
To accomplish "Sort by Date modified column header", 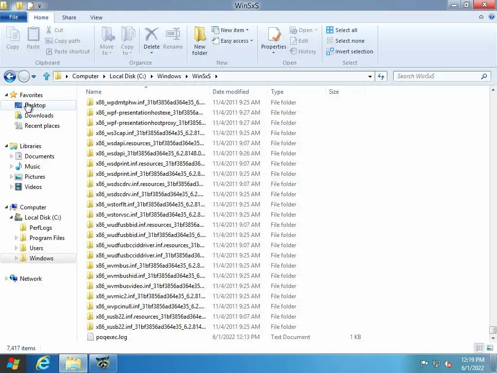I will click(238, 92).
